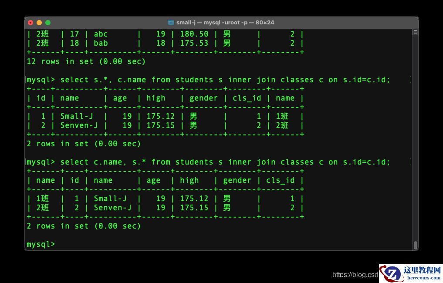Click the '12 rows in set (0.00 sec)' line

[86, 61]
